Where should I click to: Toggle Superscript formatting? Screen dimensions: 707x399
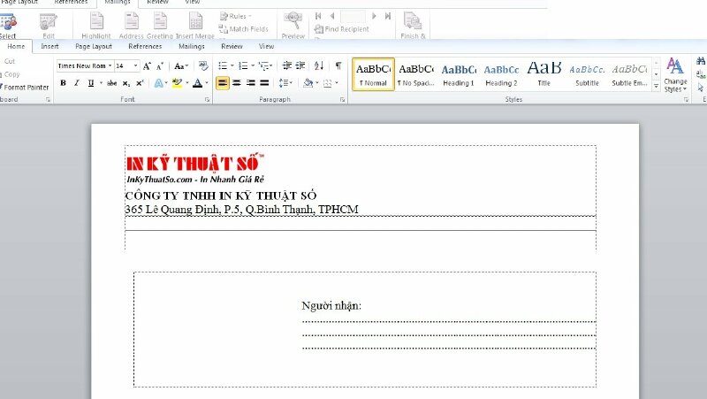140,83
